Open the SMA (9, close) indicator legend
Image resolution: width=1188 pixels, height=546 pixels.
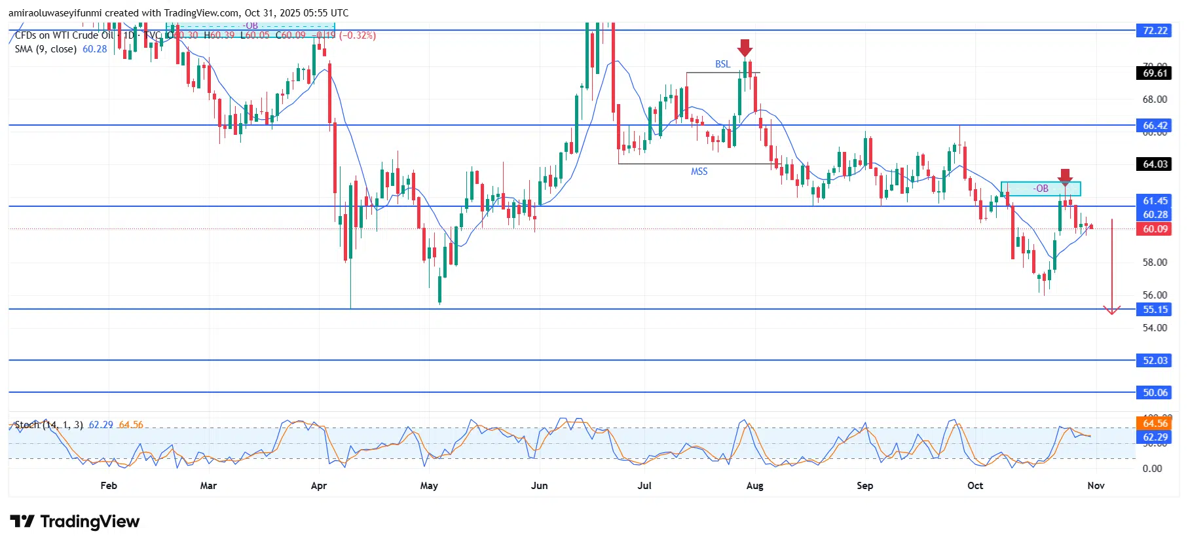click(x=46, y=49)
